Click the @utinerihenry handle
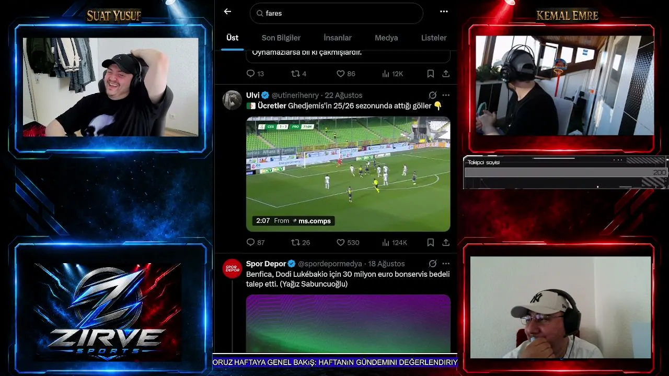 295,95
